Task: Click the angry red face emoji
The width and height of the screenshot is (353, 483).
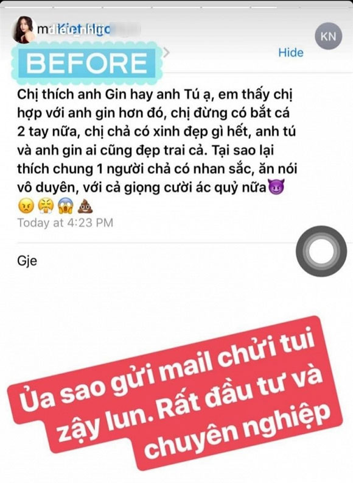Action: [26, 206]
